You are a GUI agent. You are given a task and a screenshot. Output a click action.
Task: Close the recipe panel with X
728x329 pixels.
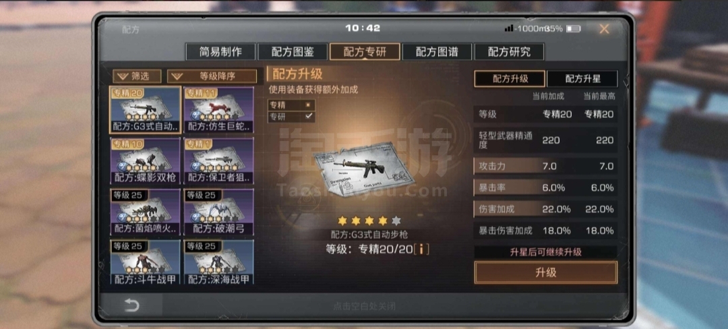[604, 29]
